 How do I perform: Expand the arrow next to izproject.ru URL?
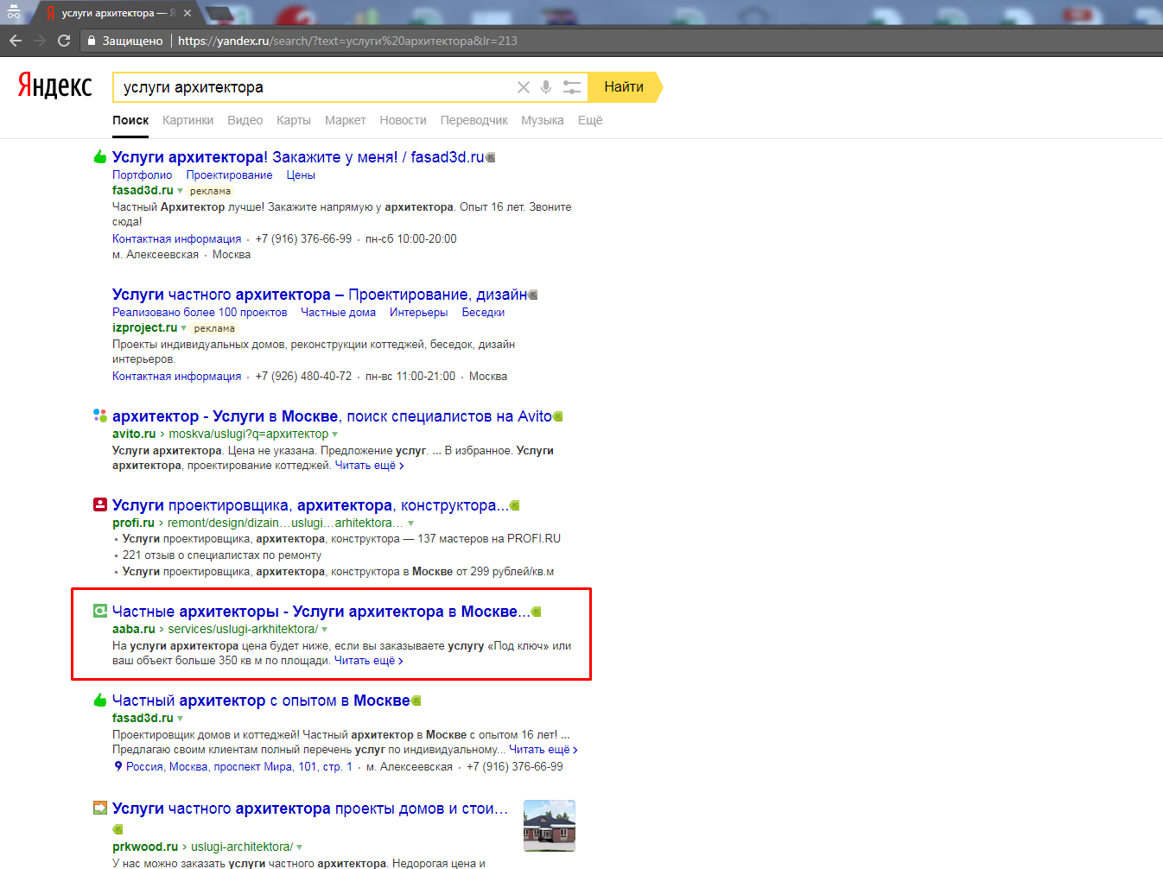[184, 328]
